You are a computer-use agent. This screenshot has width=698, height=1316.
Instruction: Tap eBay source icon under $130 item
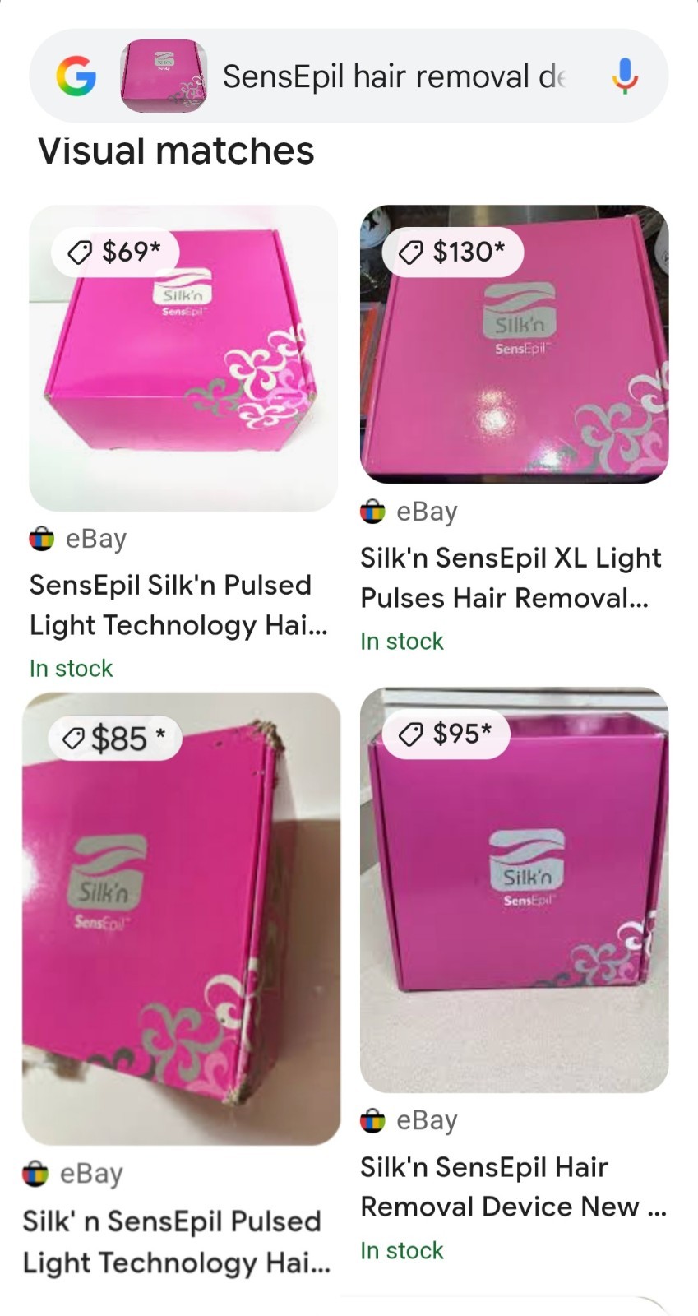point(372,512)
